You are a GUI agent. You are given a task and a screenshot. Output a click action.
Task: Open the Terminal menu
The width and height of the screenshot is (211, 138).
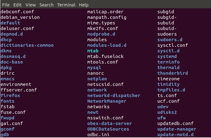point(66,5)
